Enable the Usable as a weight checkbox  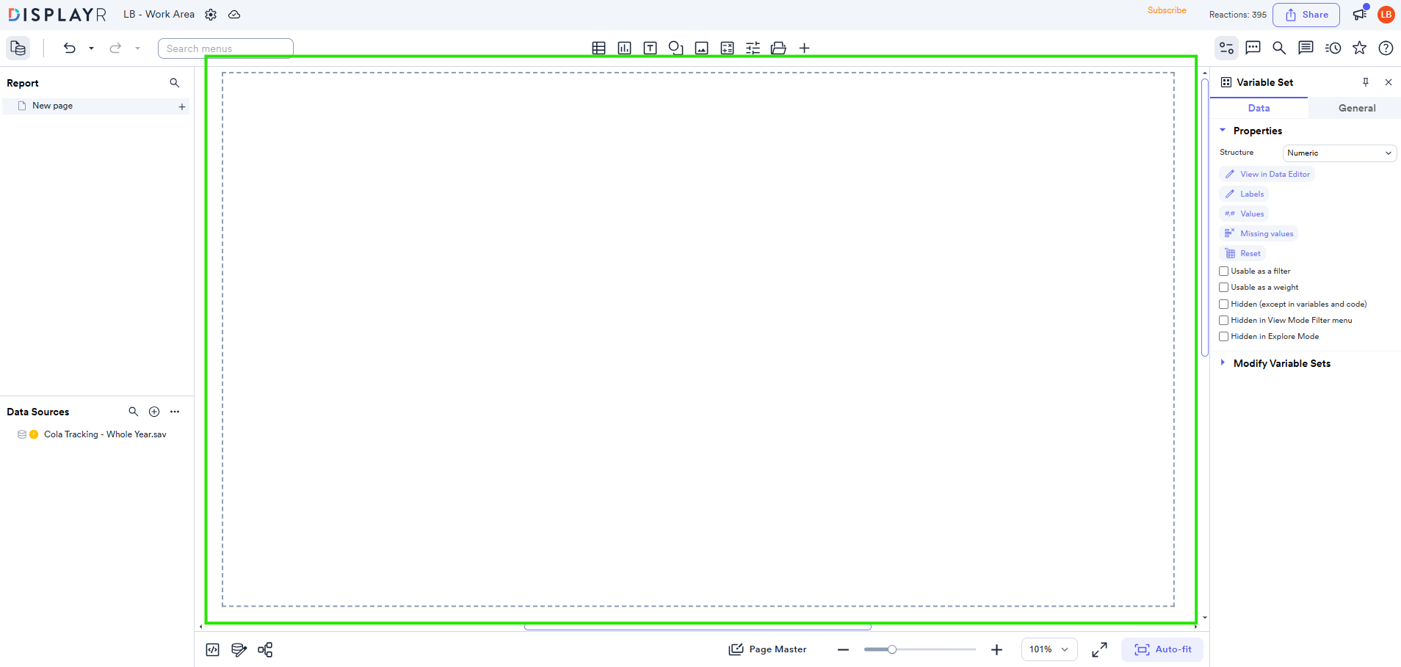[1223, 287]
